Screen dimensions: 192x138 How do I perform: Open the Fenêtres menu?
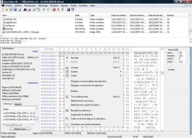point(83,5)
